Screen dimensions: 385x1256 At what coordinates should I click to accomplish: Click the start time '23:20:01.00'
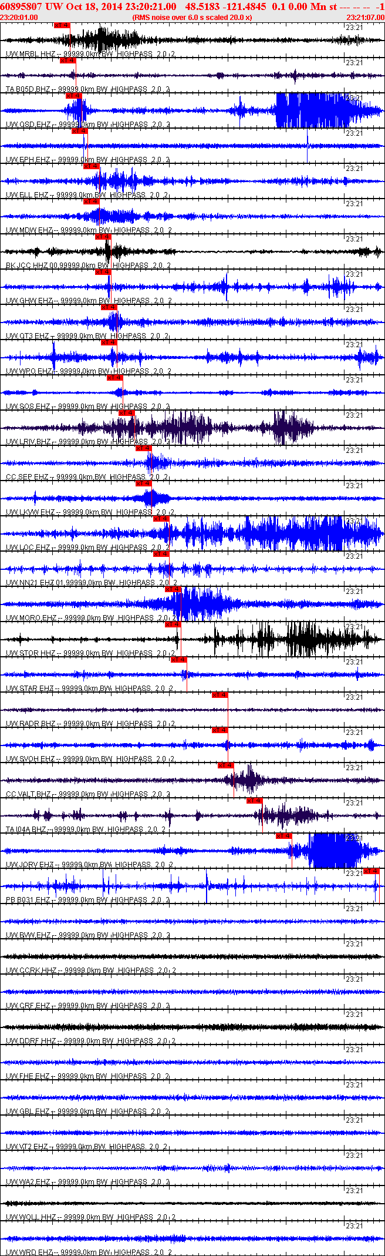(19, 17)
